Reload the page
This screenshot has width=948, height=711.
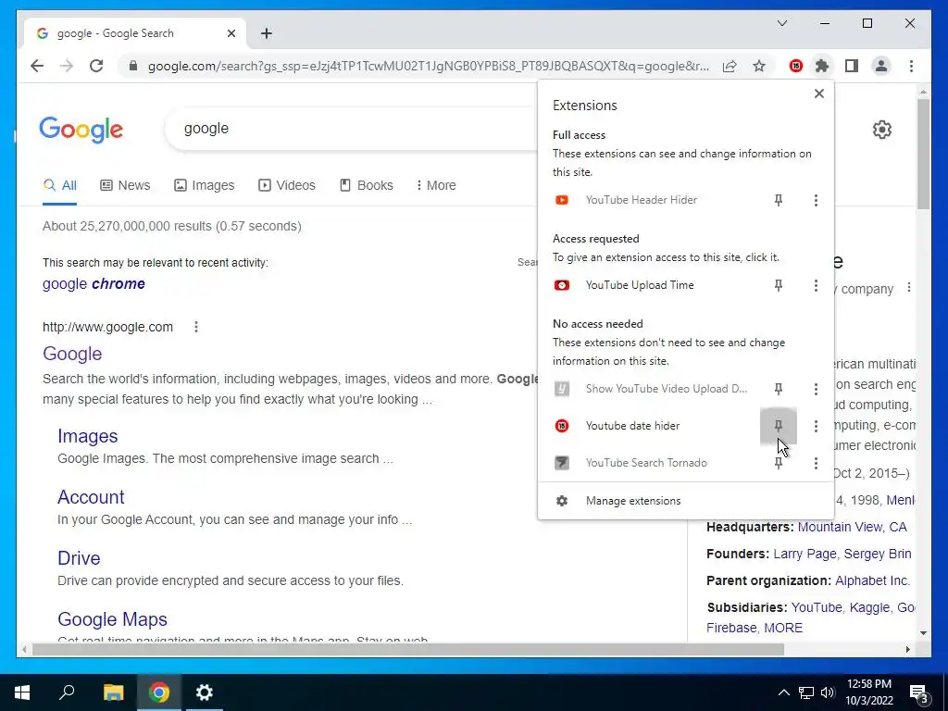96,66
